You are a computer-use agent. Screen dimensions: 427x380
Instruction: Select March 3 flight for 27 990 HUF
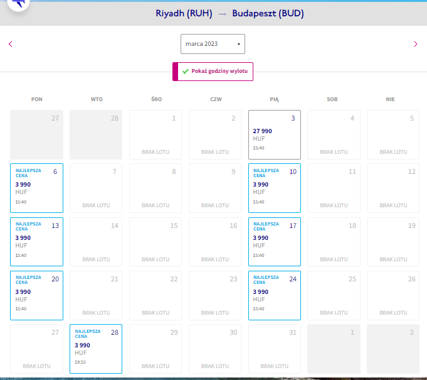click(x=275, y=135)
